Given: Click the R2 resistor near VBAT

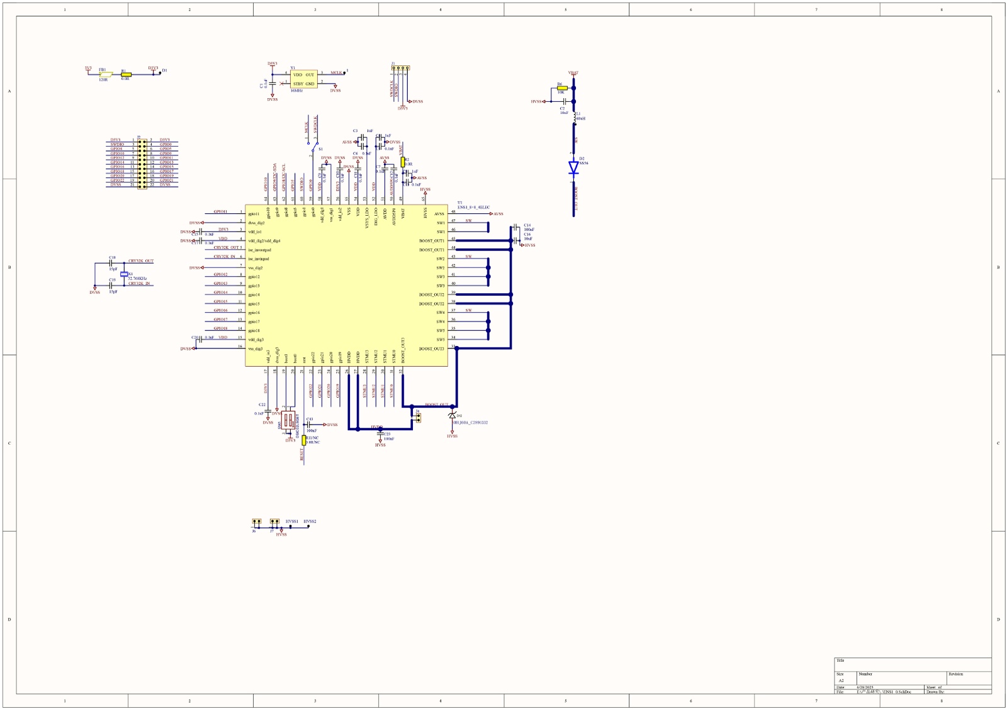Looking at the screenshot, I should (403, 162).
